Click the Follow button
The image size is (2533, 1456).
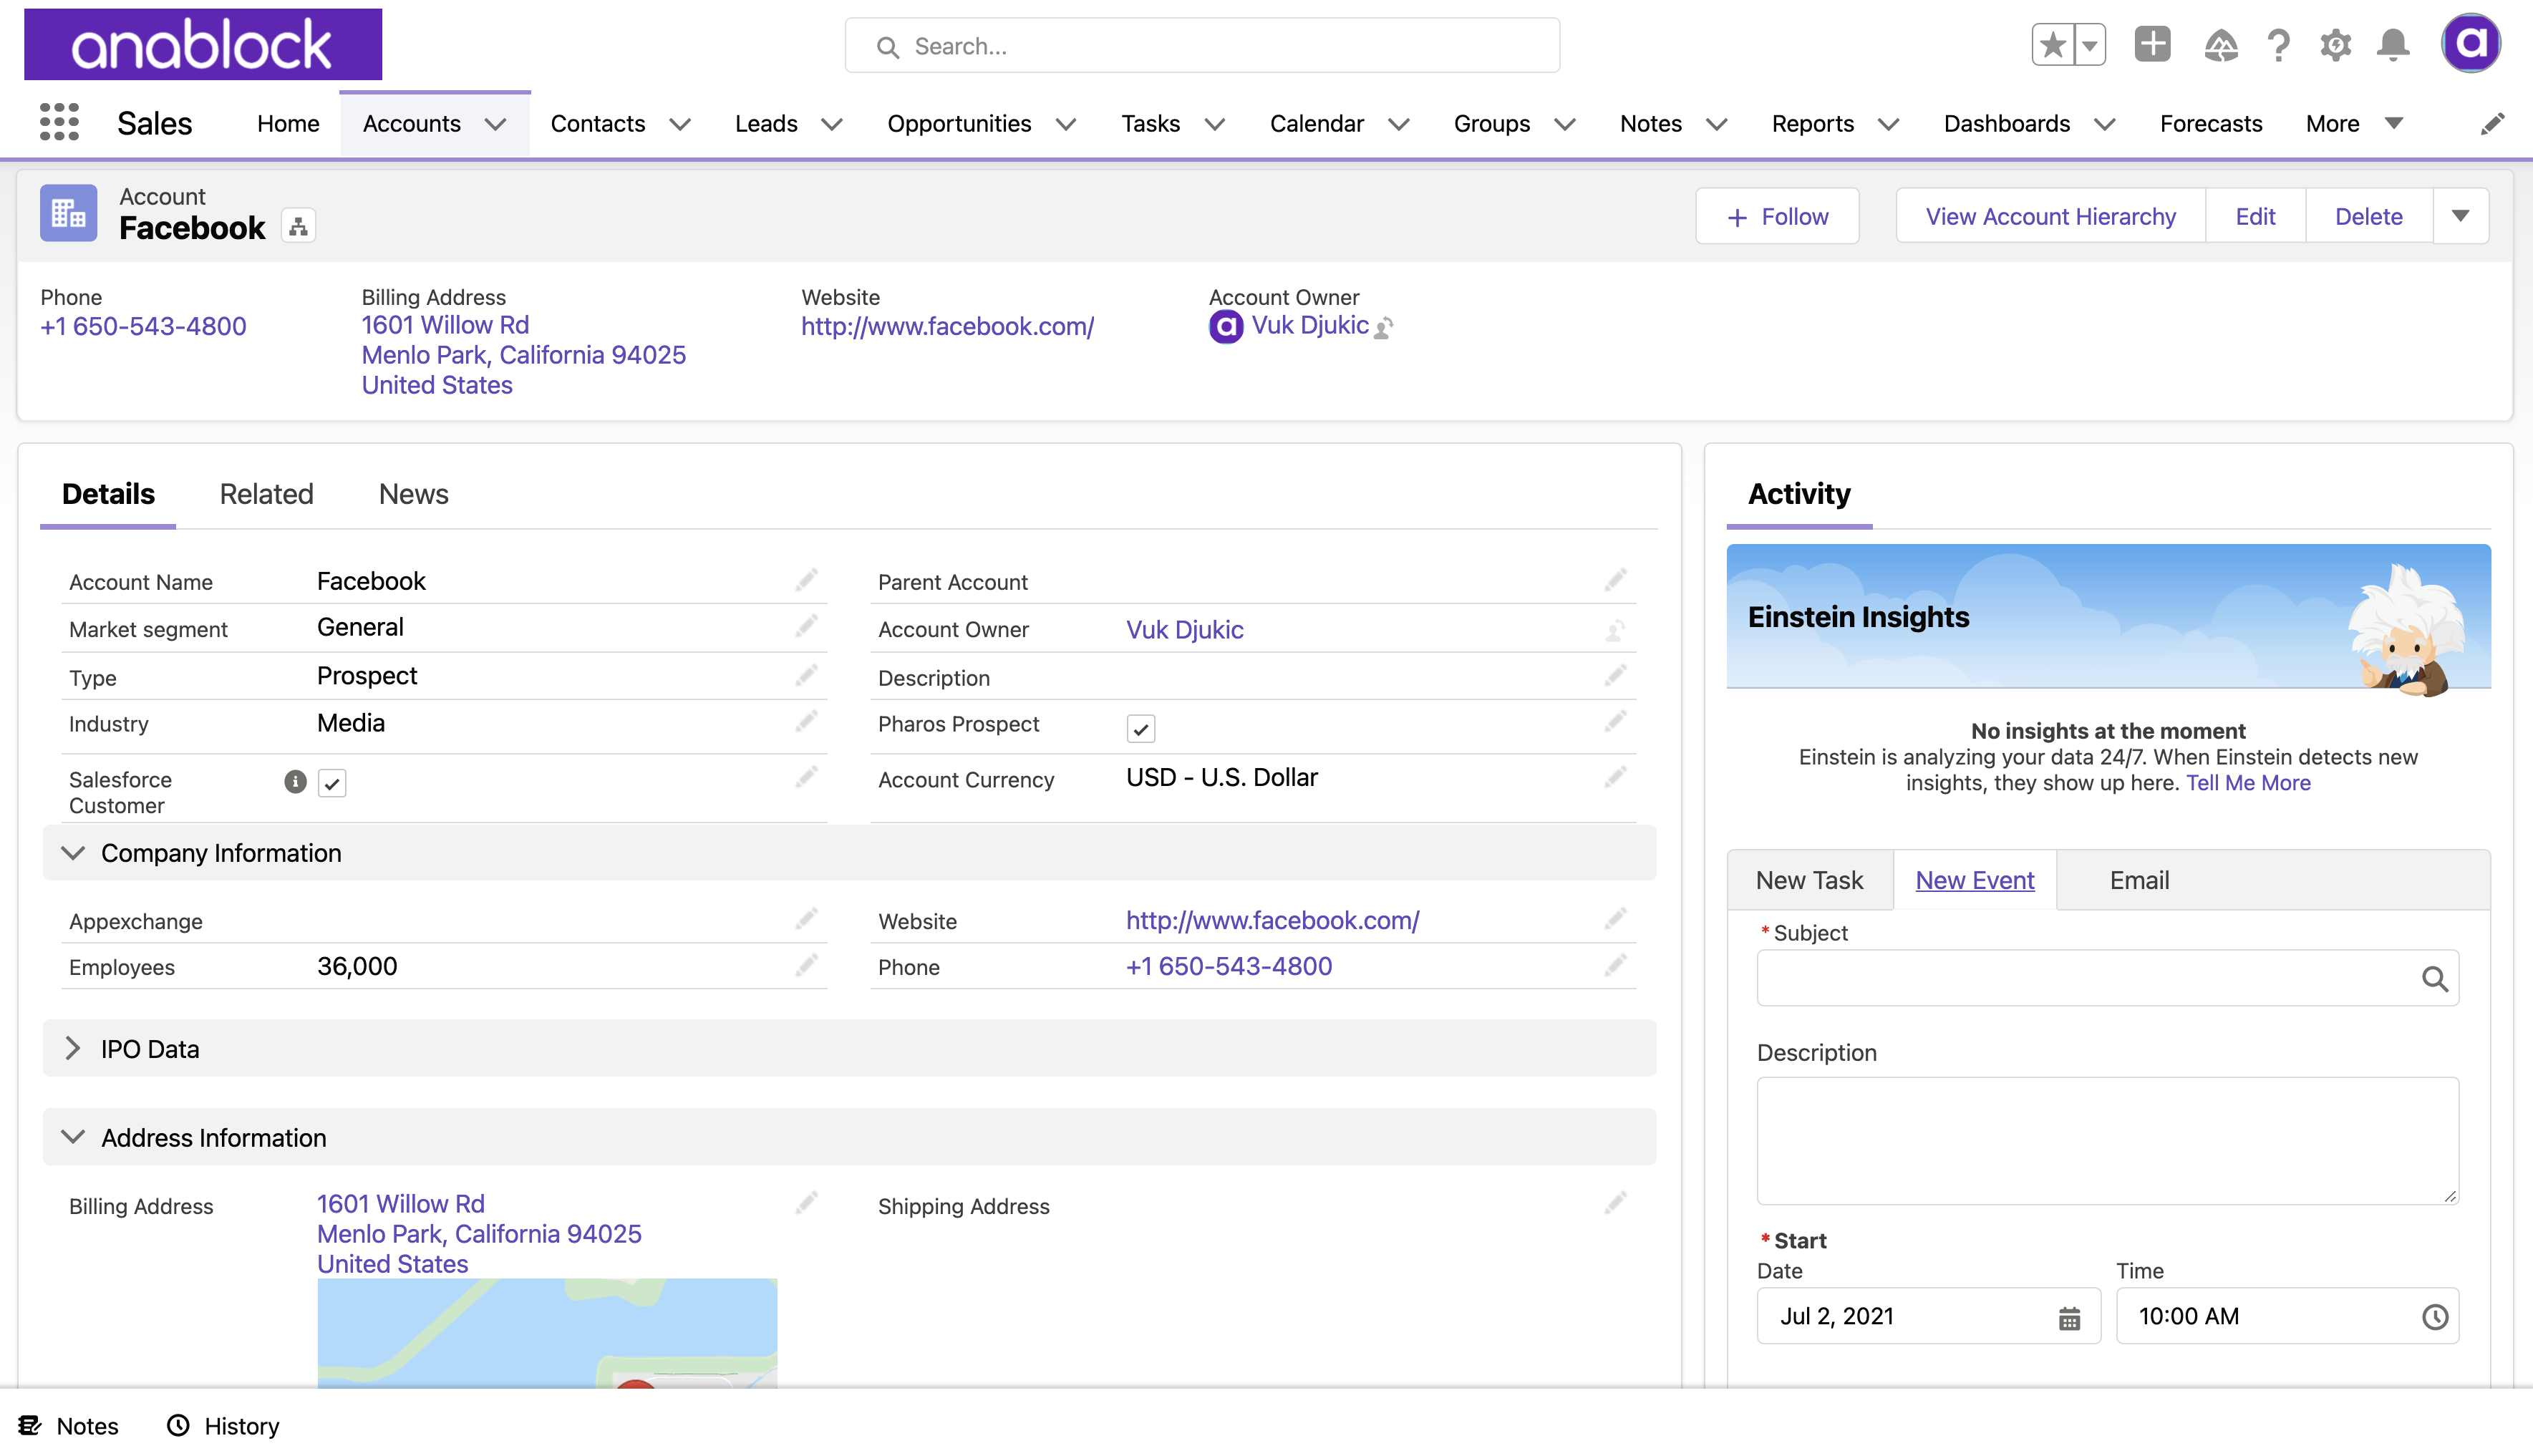pos(1777,216)
